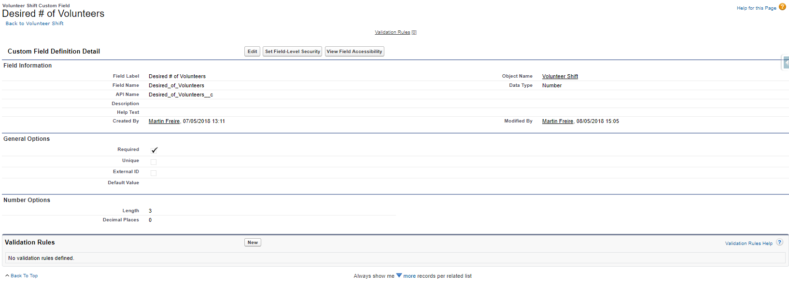Select the Field Name value Desired_of_Volunteers

[176, 85]
